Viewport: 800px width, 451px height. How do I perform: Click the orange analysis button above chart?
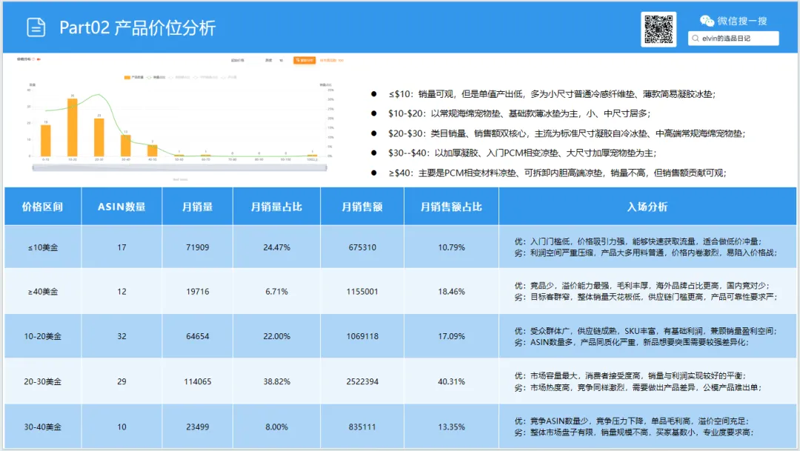coord(304,60)
